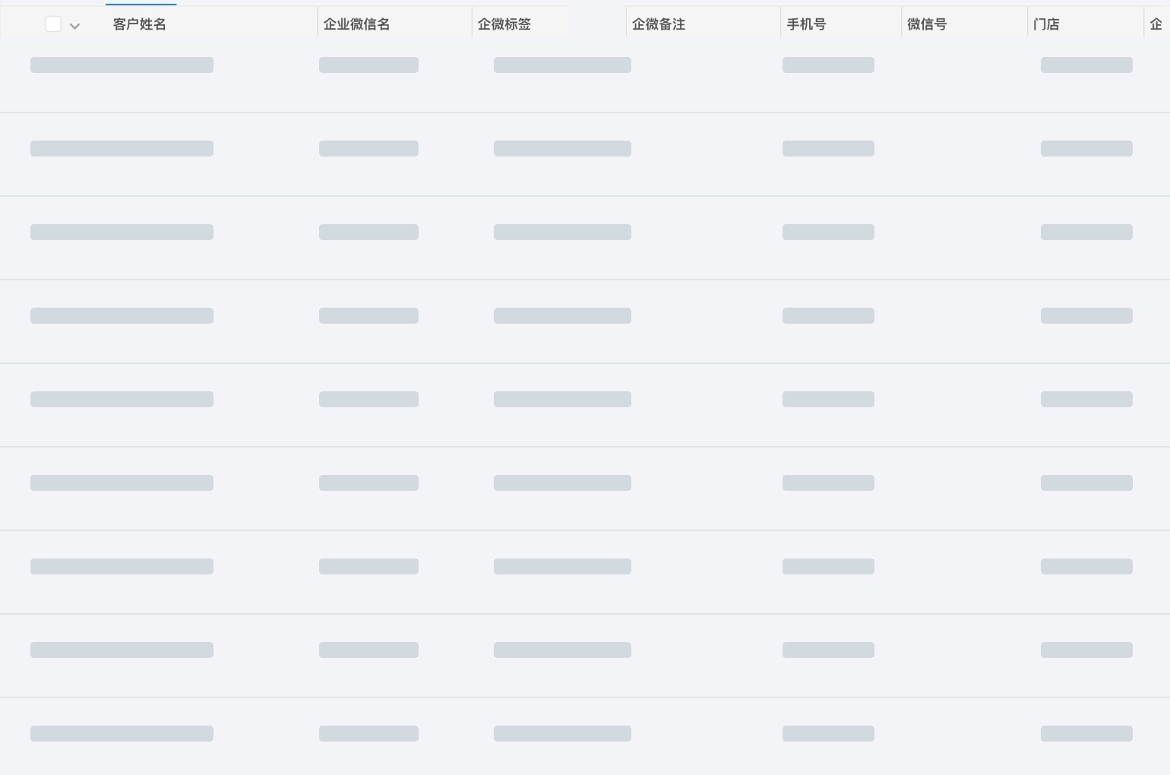Click the 微信号 column header
Viewport: 1170px width, 775px height.
click(927, 24)
